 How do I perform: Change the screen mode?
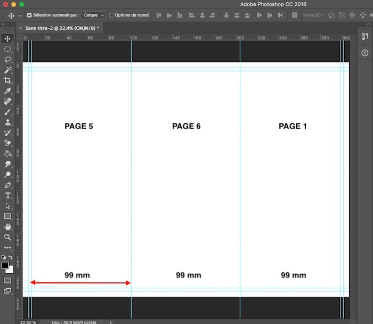click(7, 291)
